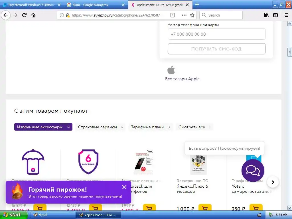
Task: Go back to the previous page
Action: pyautogui.click(x=6, y=15)
